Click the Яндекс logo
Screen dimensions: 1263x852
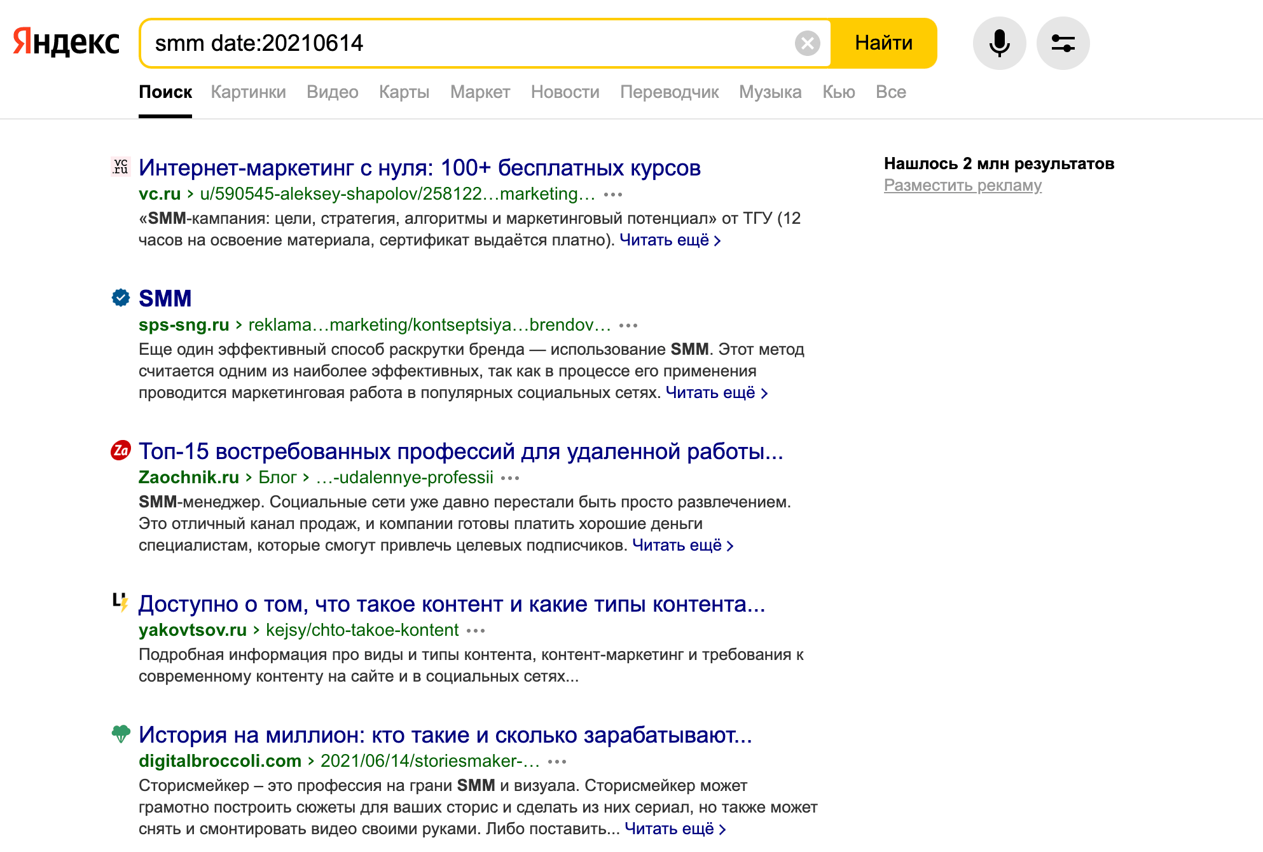(66, 43)
